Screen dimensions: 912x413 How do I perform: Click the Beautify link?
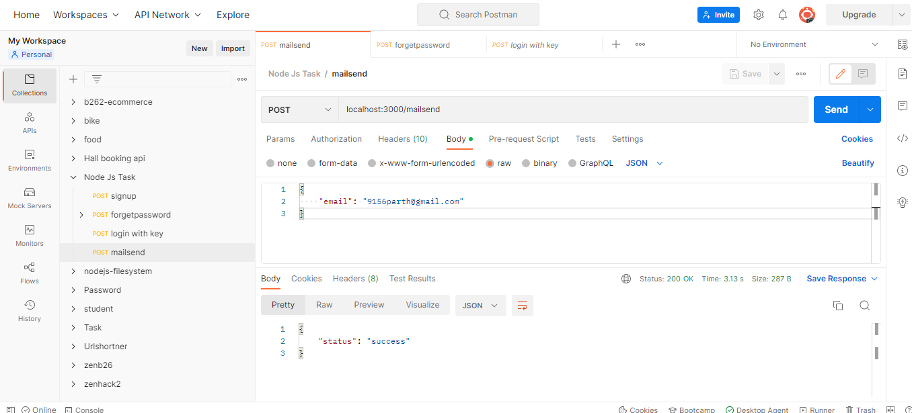pyautogui.click(x=858, y=163)
